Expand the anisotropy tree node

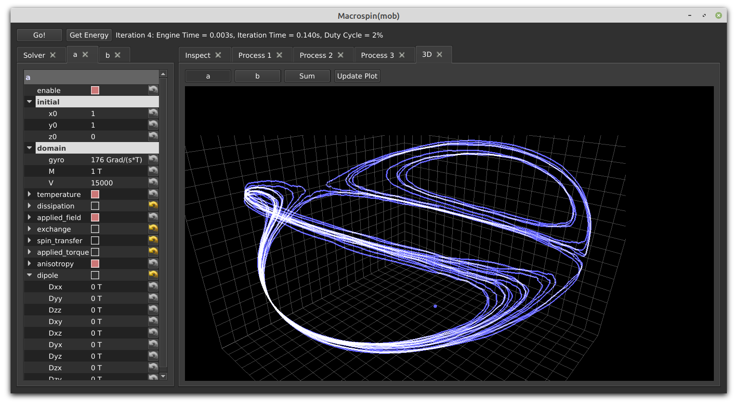tap(29, 263)
